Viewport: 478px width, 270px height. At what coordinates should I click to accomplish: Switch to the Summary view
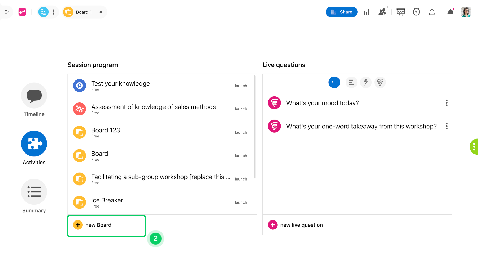pyautogui.click(x=34, y=196)
